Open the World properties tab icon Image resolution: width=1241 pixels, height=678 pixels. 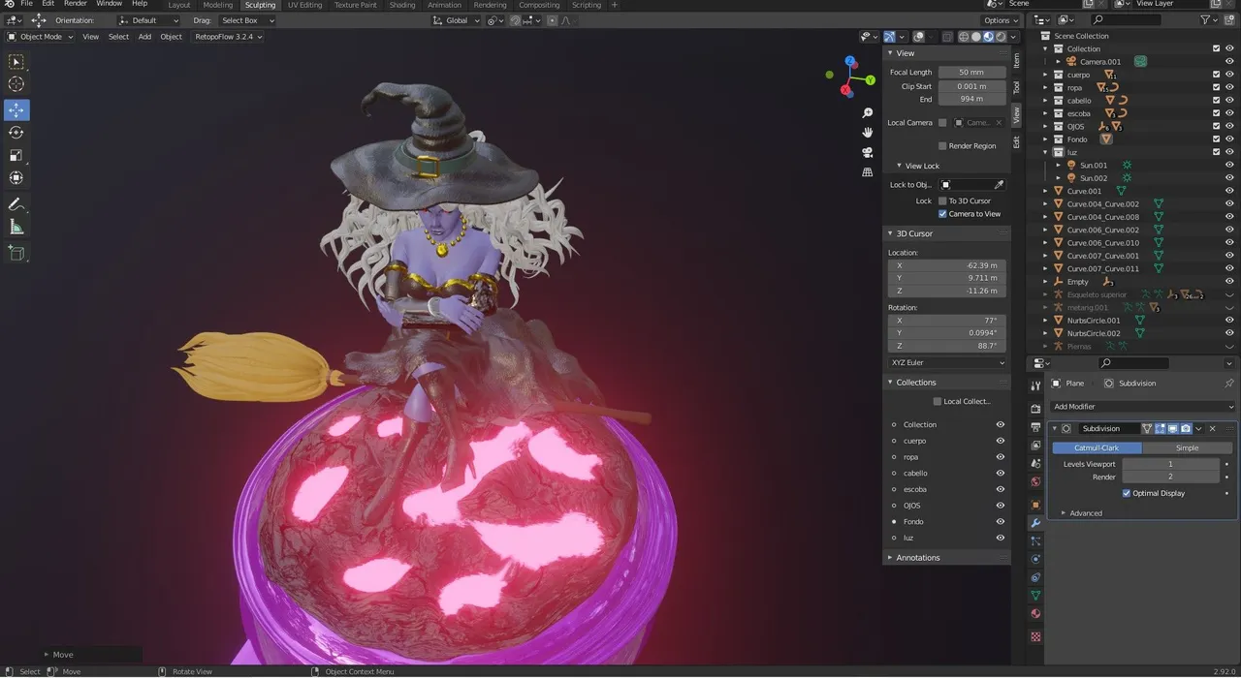(1035, 482)
